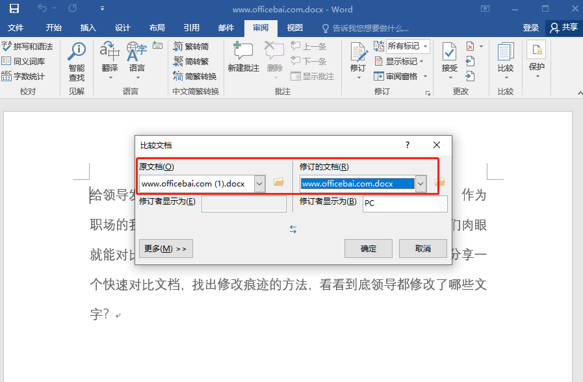The image size is (583, 382).
Task: Click the 共享 share button
Action: (564, 28)
